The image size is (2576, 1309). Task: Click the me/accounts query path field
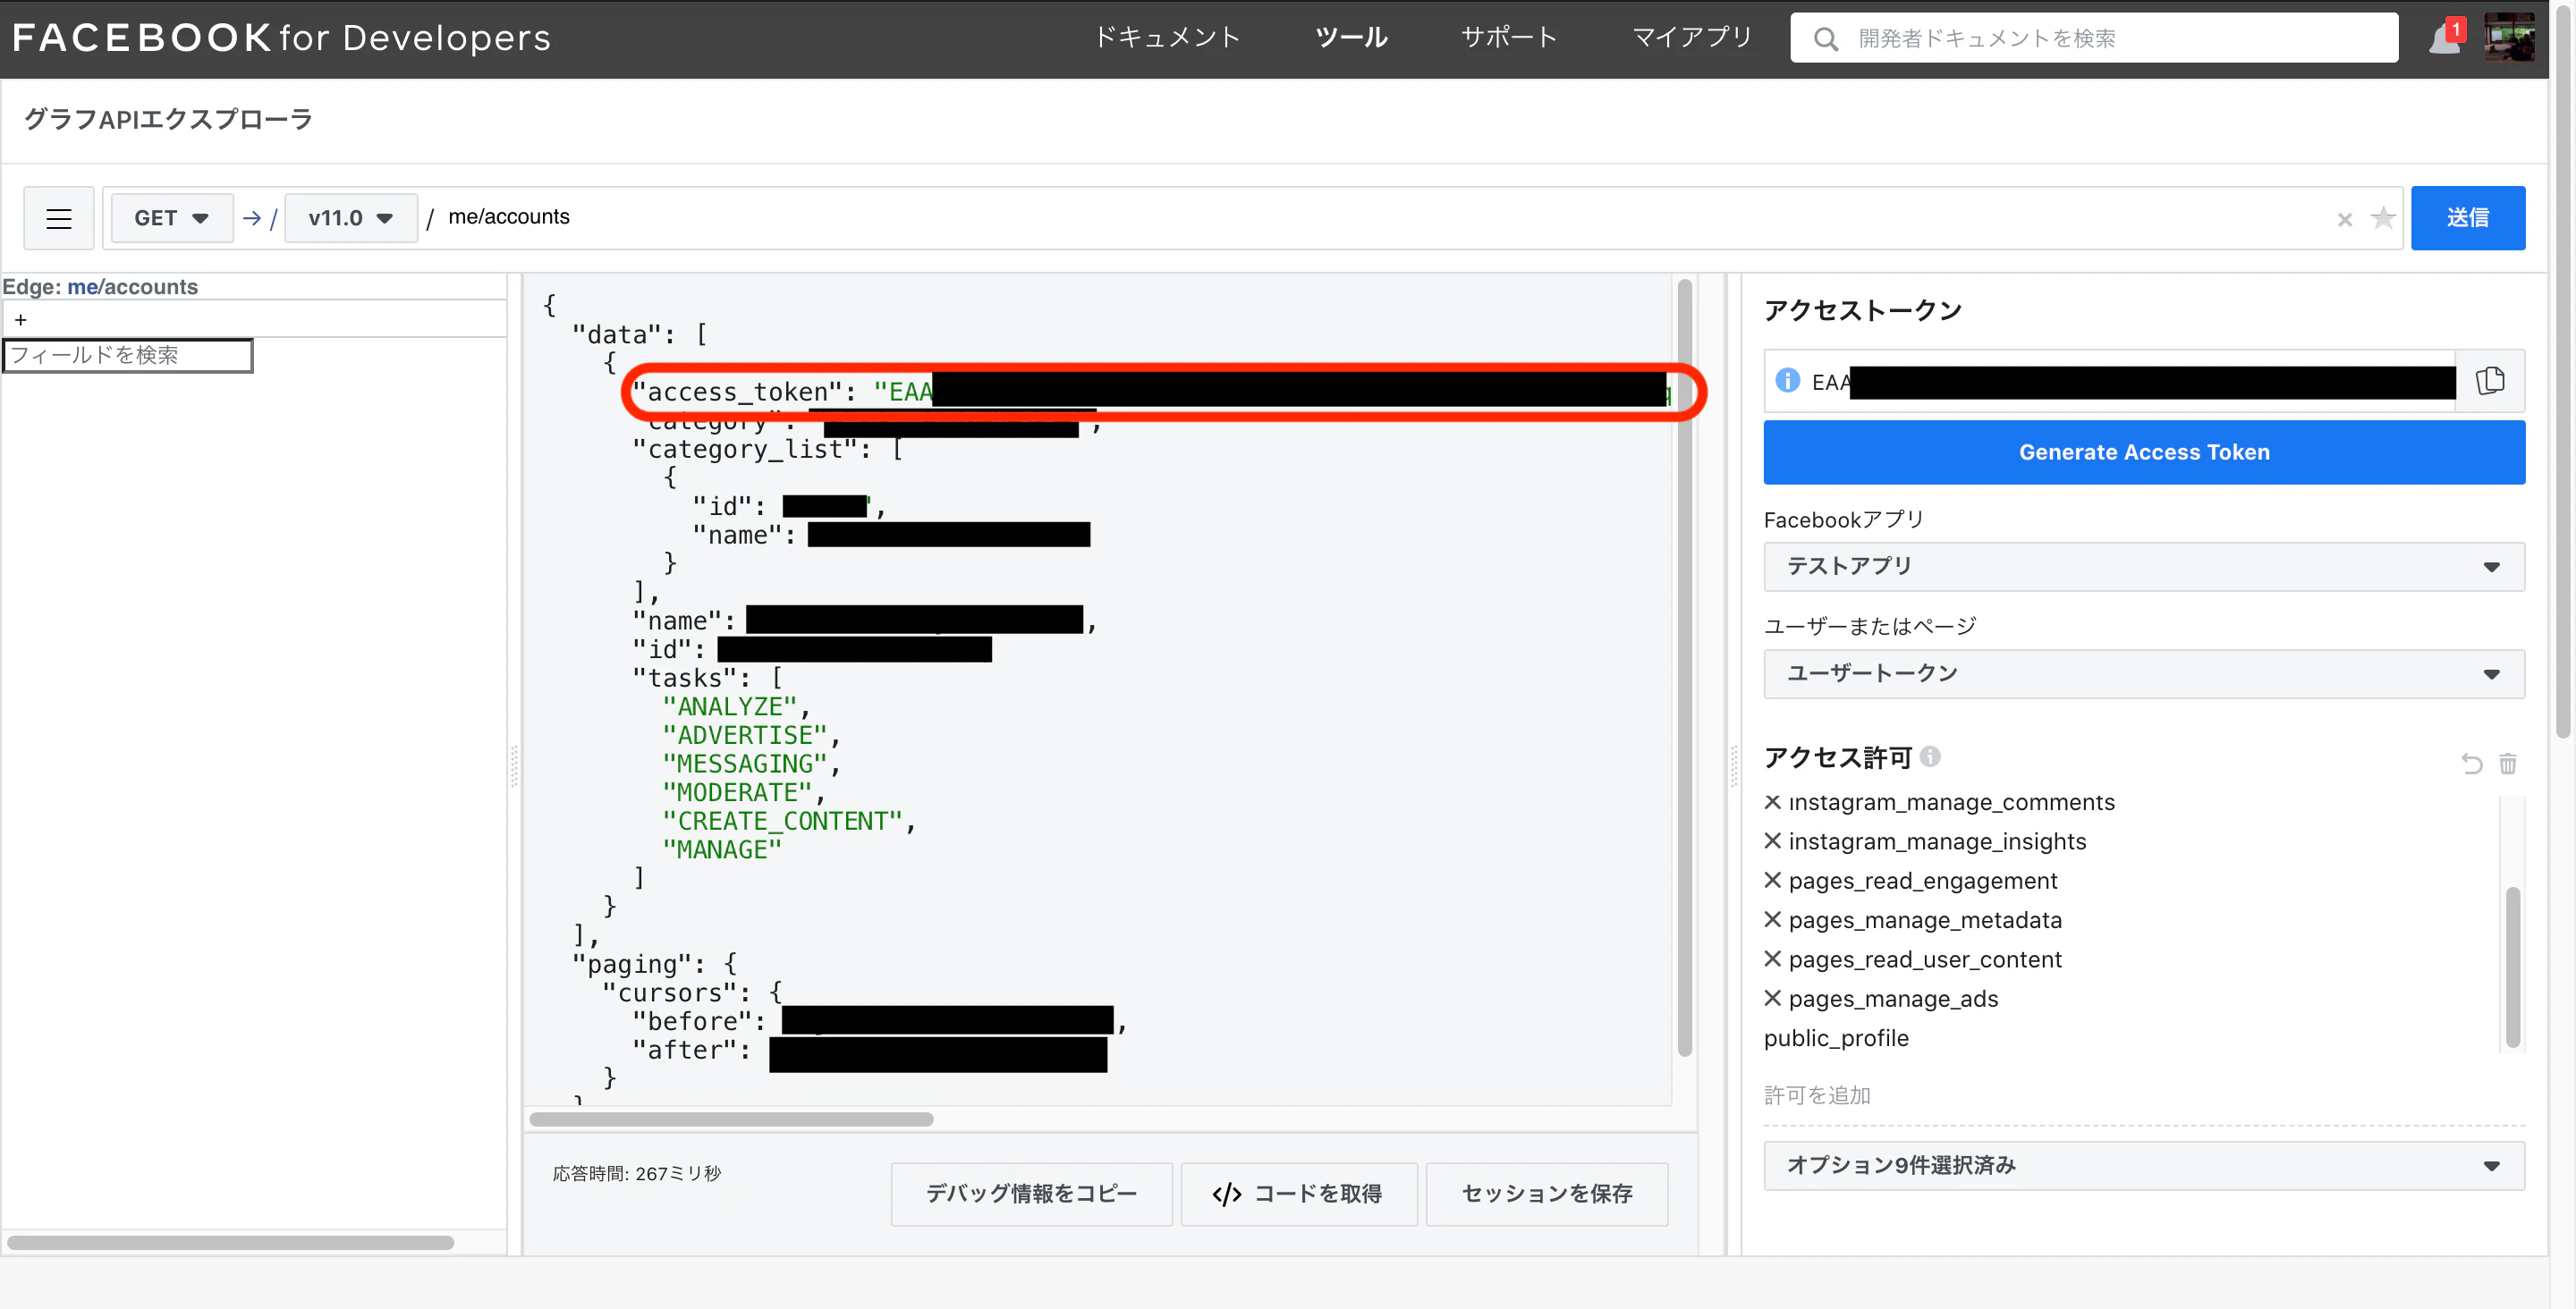click(1380, 217)
